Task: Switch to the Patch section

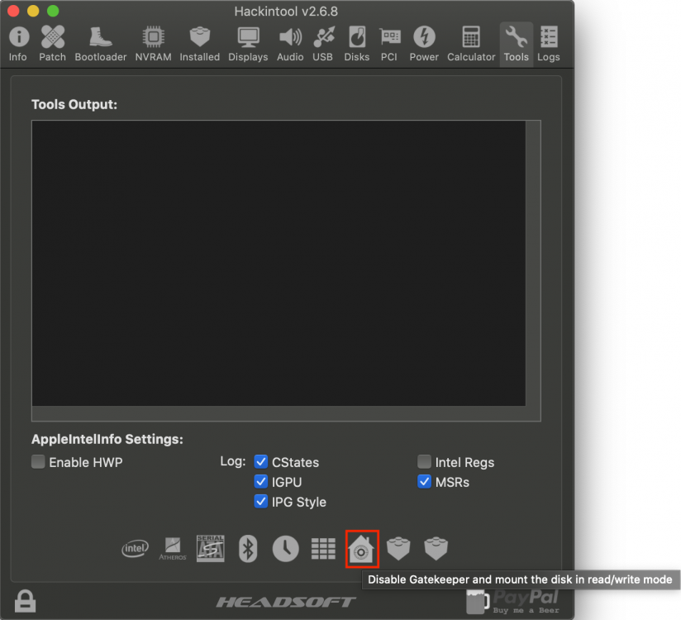Action: [x=53, y=45]
